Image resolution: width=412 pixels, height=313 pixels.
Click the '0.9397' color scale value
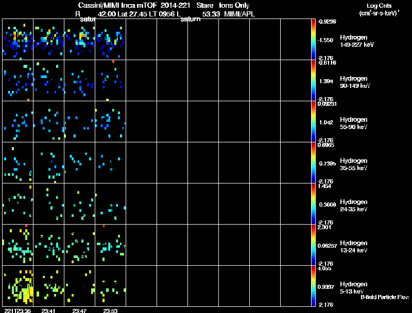point(326,287)
